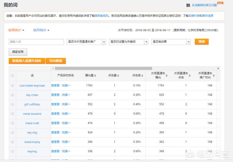Click the table's horizontal scrollbar thumb
Image resolution: width=233 pixels, height=162 pixels.
click(104, 68)
